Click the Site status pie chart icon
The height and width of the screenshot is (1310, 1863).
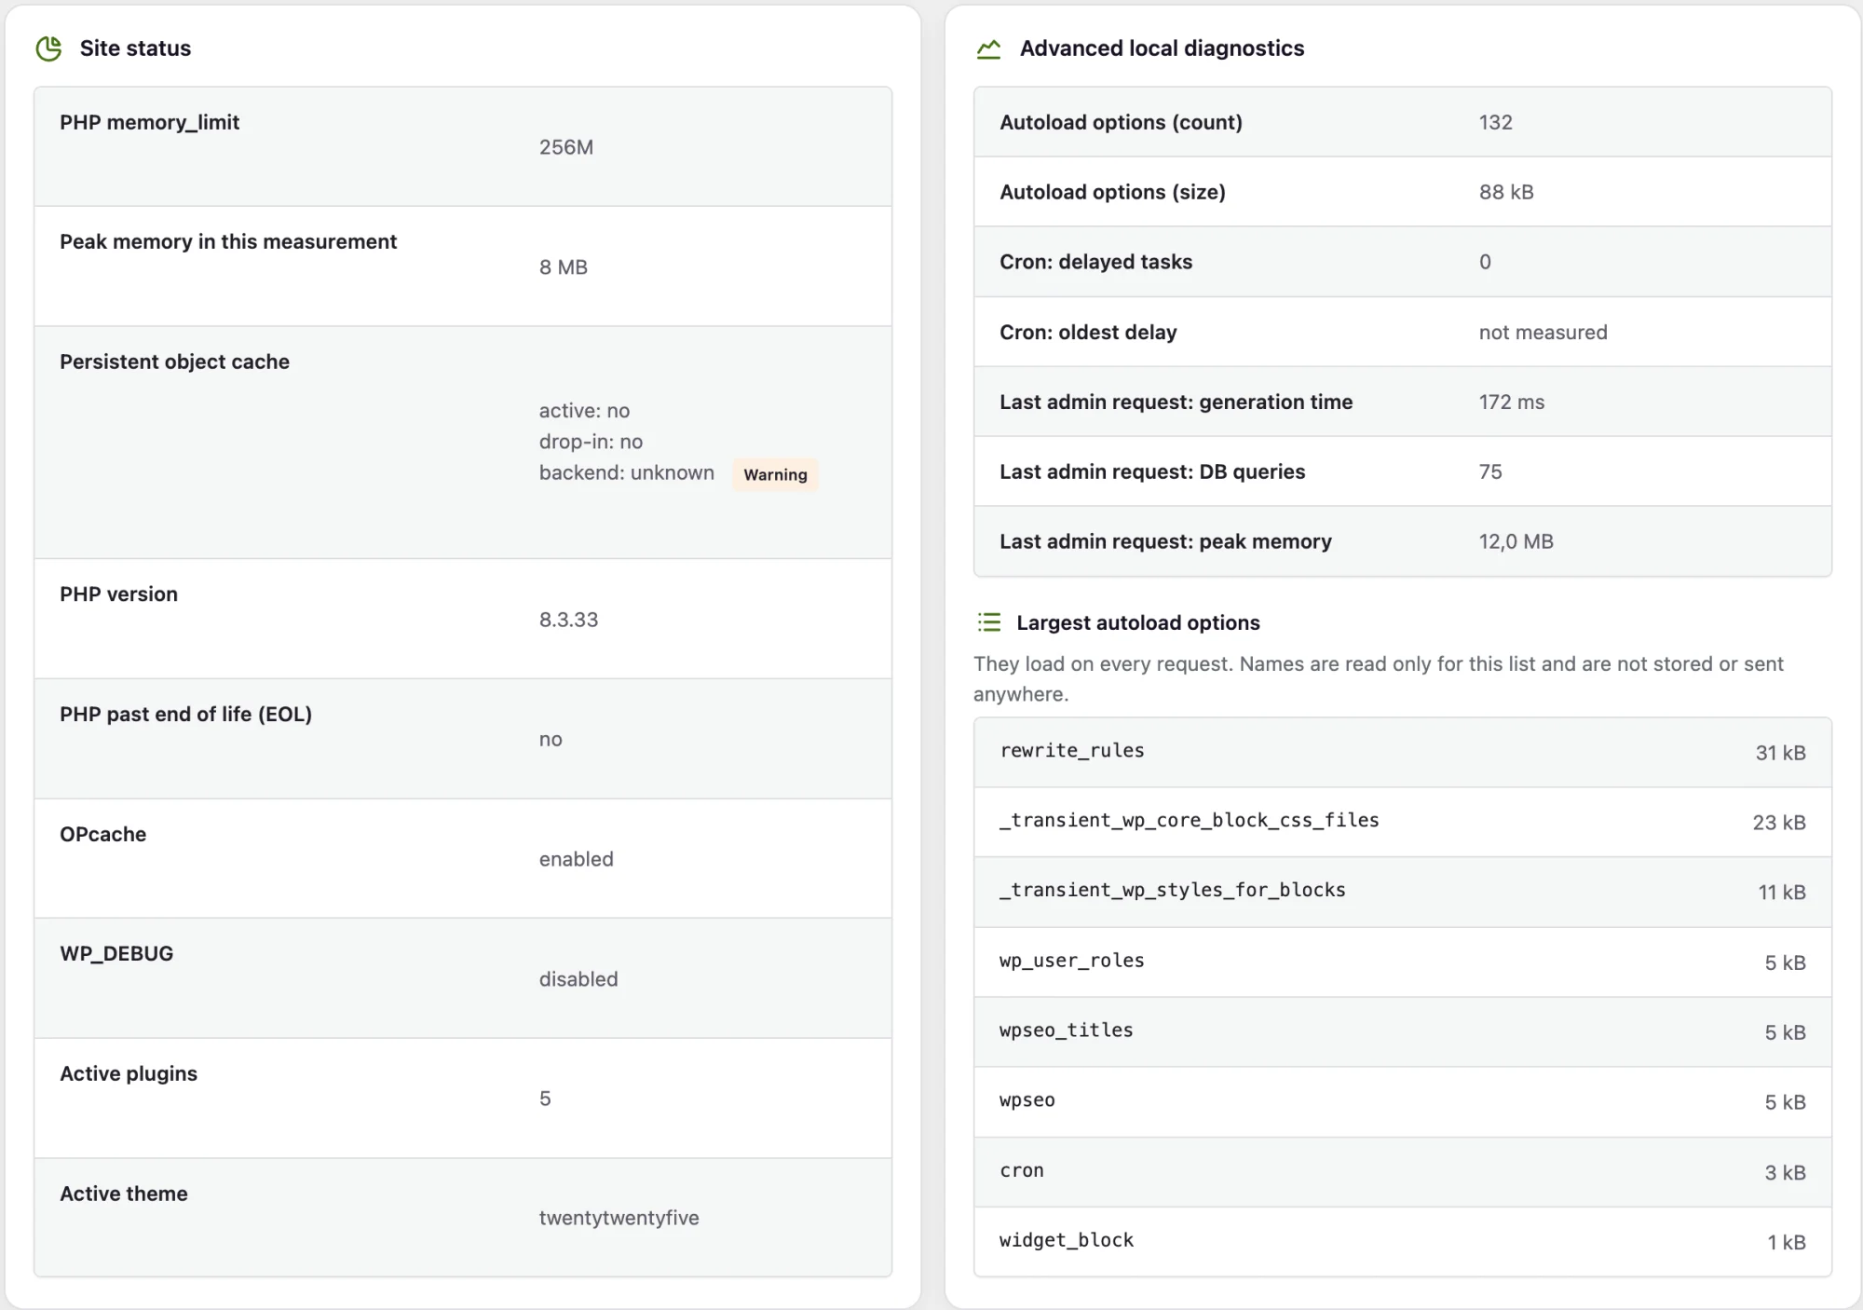(x=48, y=48)
